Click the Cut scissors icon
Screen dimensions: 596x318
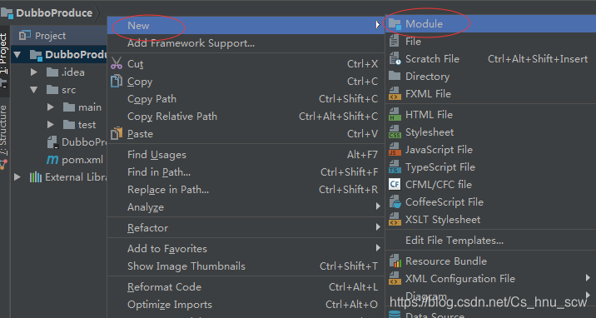(117, 63)
